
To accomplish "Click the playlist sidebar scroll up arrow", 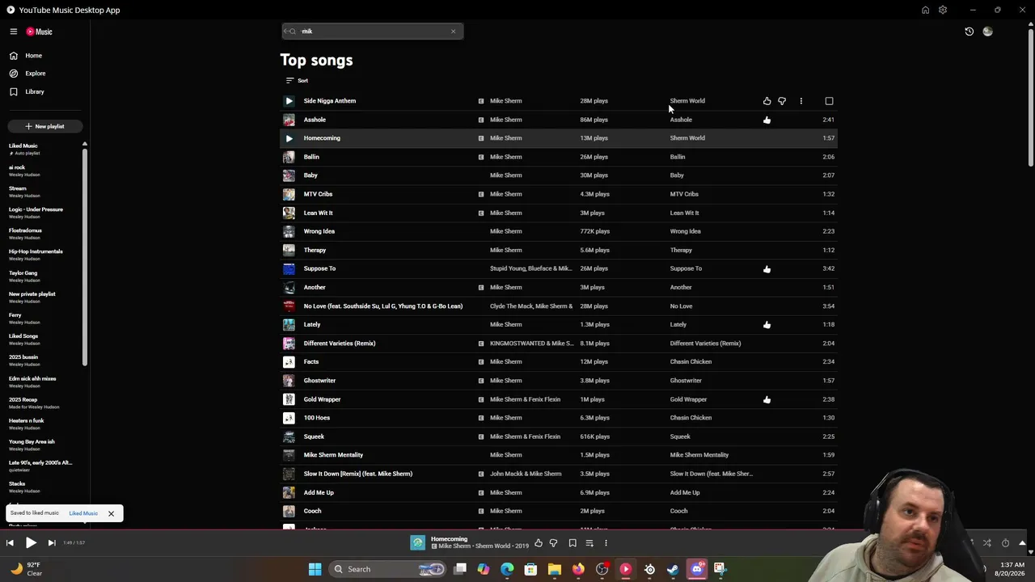I will click(84, 145).
